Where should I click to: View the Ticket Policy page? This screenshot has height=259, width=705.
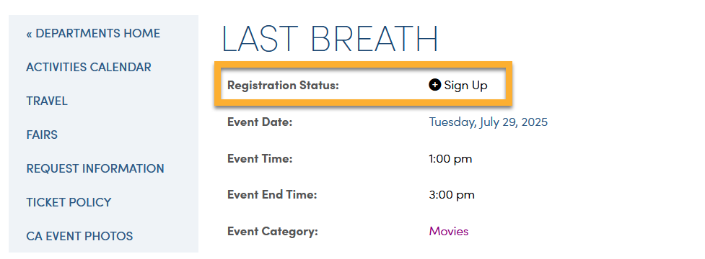pyautogui.click(x=69, y=202)
